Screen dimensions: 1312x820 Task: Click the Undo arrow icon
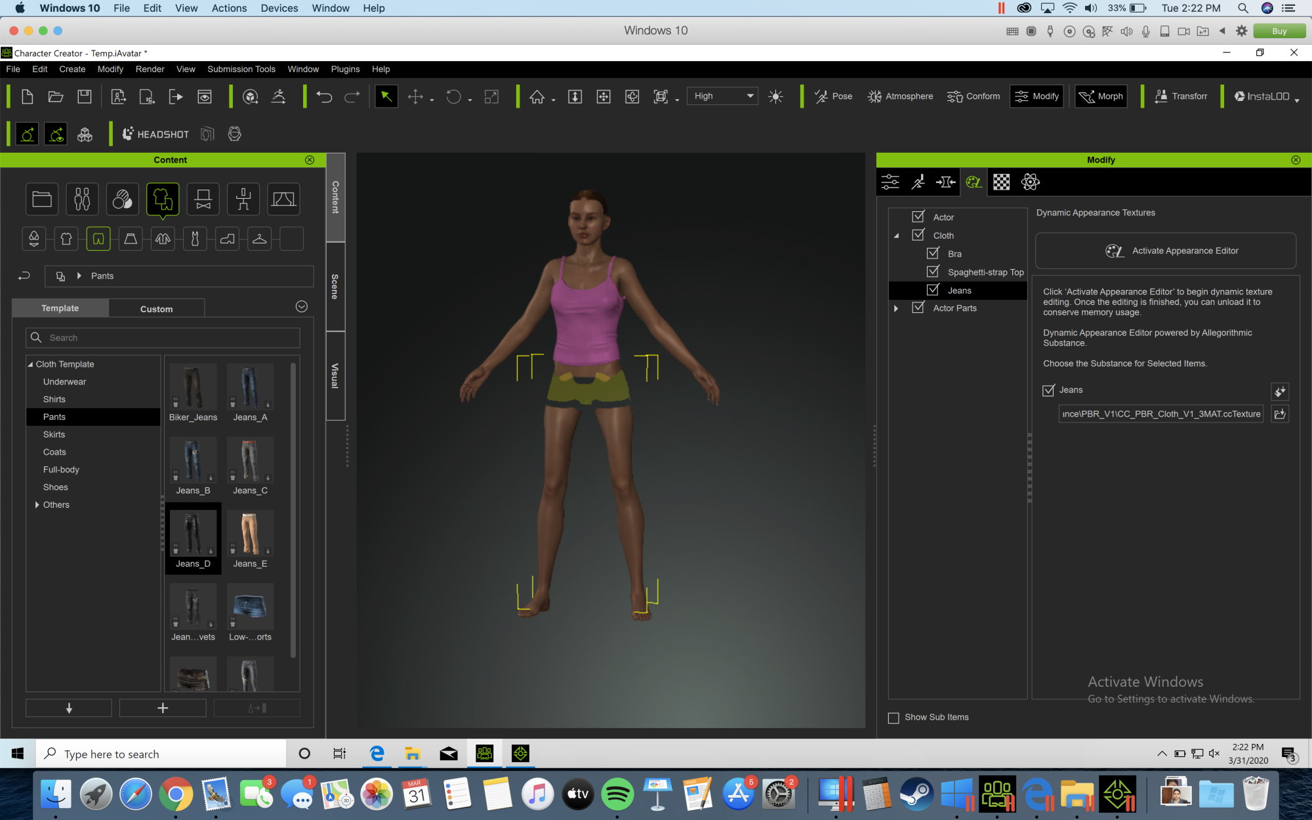(324, 96)
